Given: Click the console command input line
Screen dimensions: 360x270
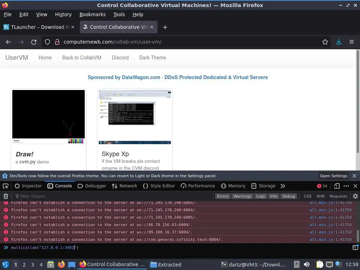Looking at the screenshot, I should 179,247.
